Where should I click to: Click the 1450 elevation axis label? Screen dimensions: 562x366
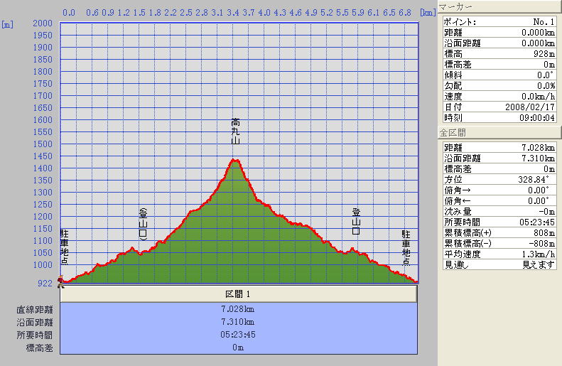point(43,156)
